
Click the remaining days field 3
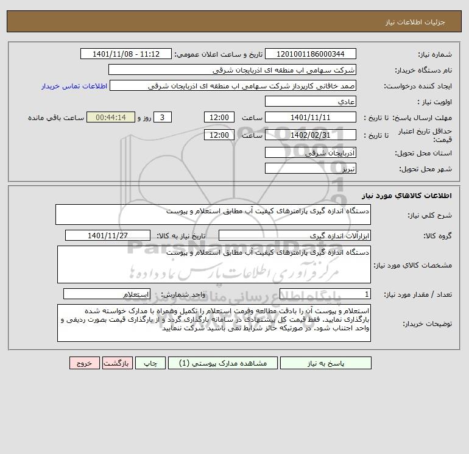click(x=163, y=118)
